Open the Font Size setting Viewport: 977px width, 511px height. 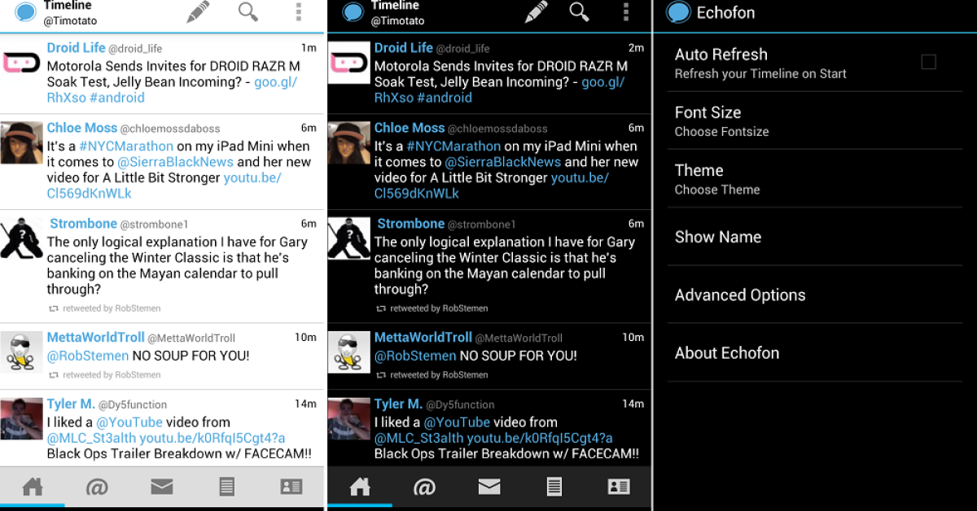815,120
